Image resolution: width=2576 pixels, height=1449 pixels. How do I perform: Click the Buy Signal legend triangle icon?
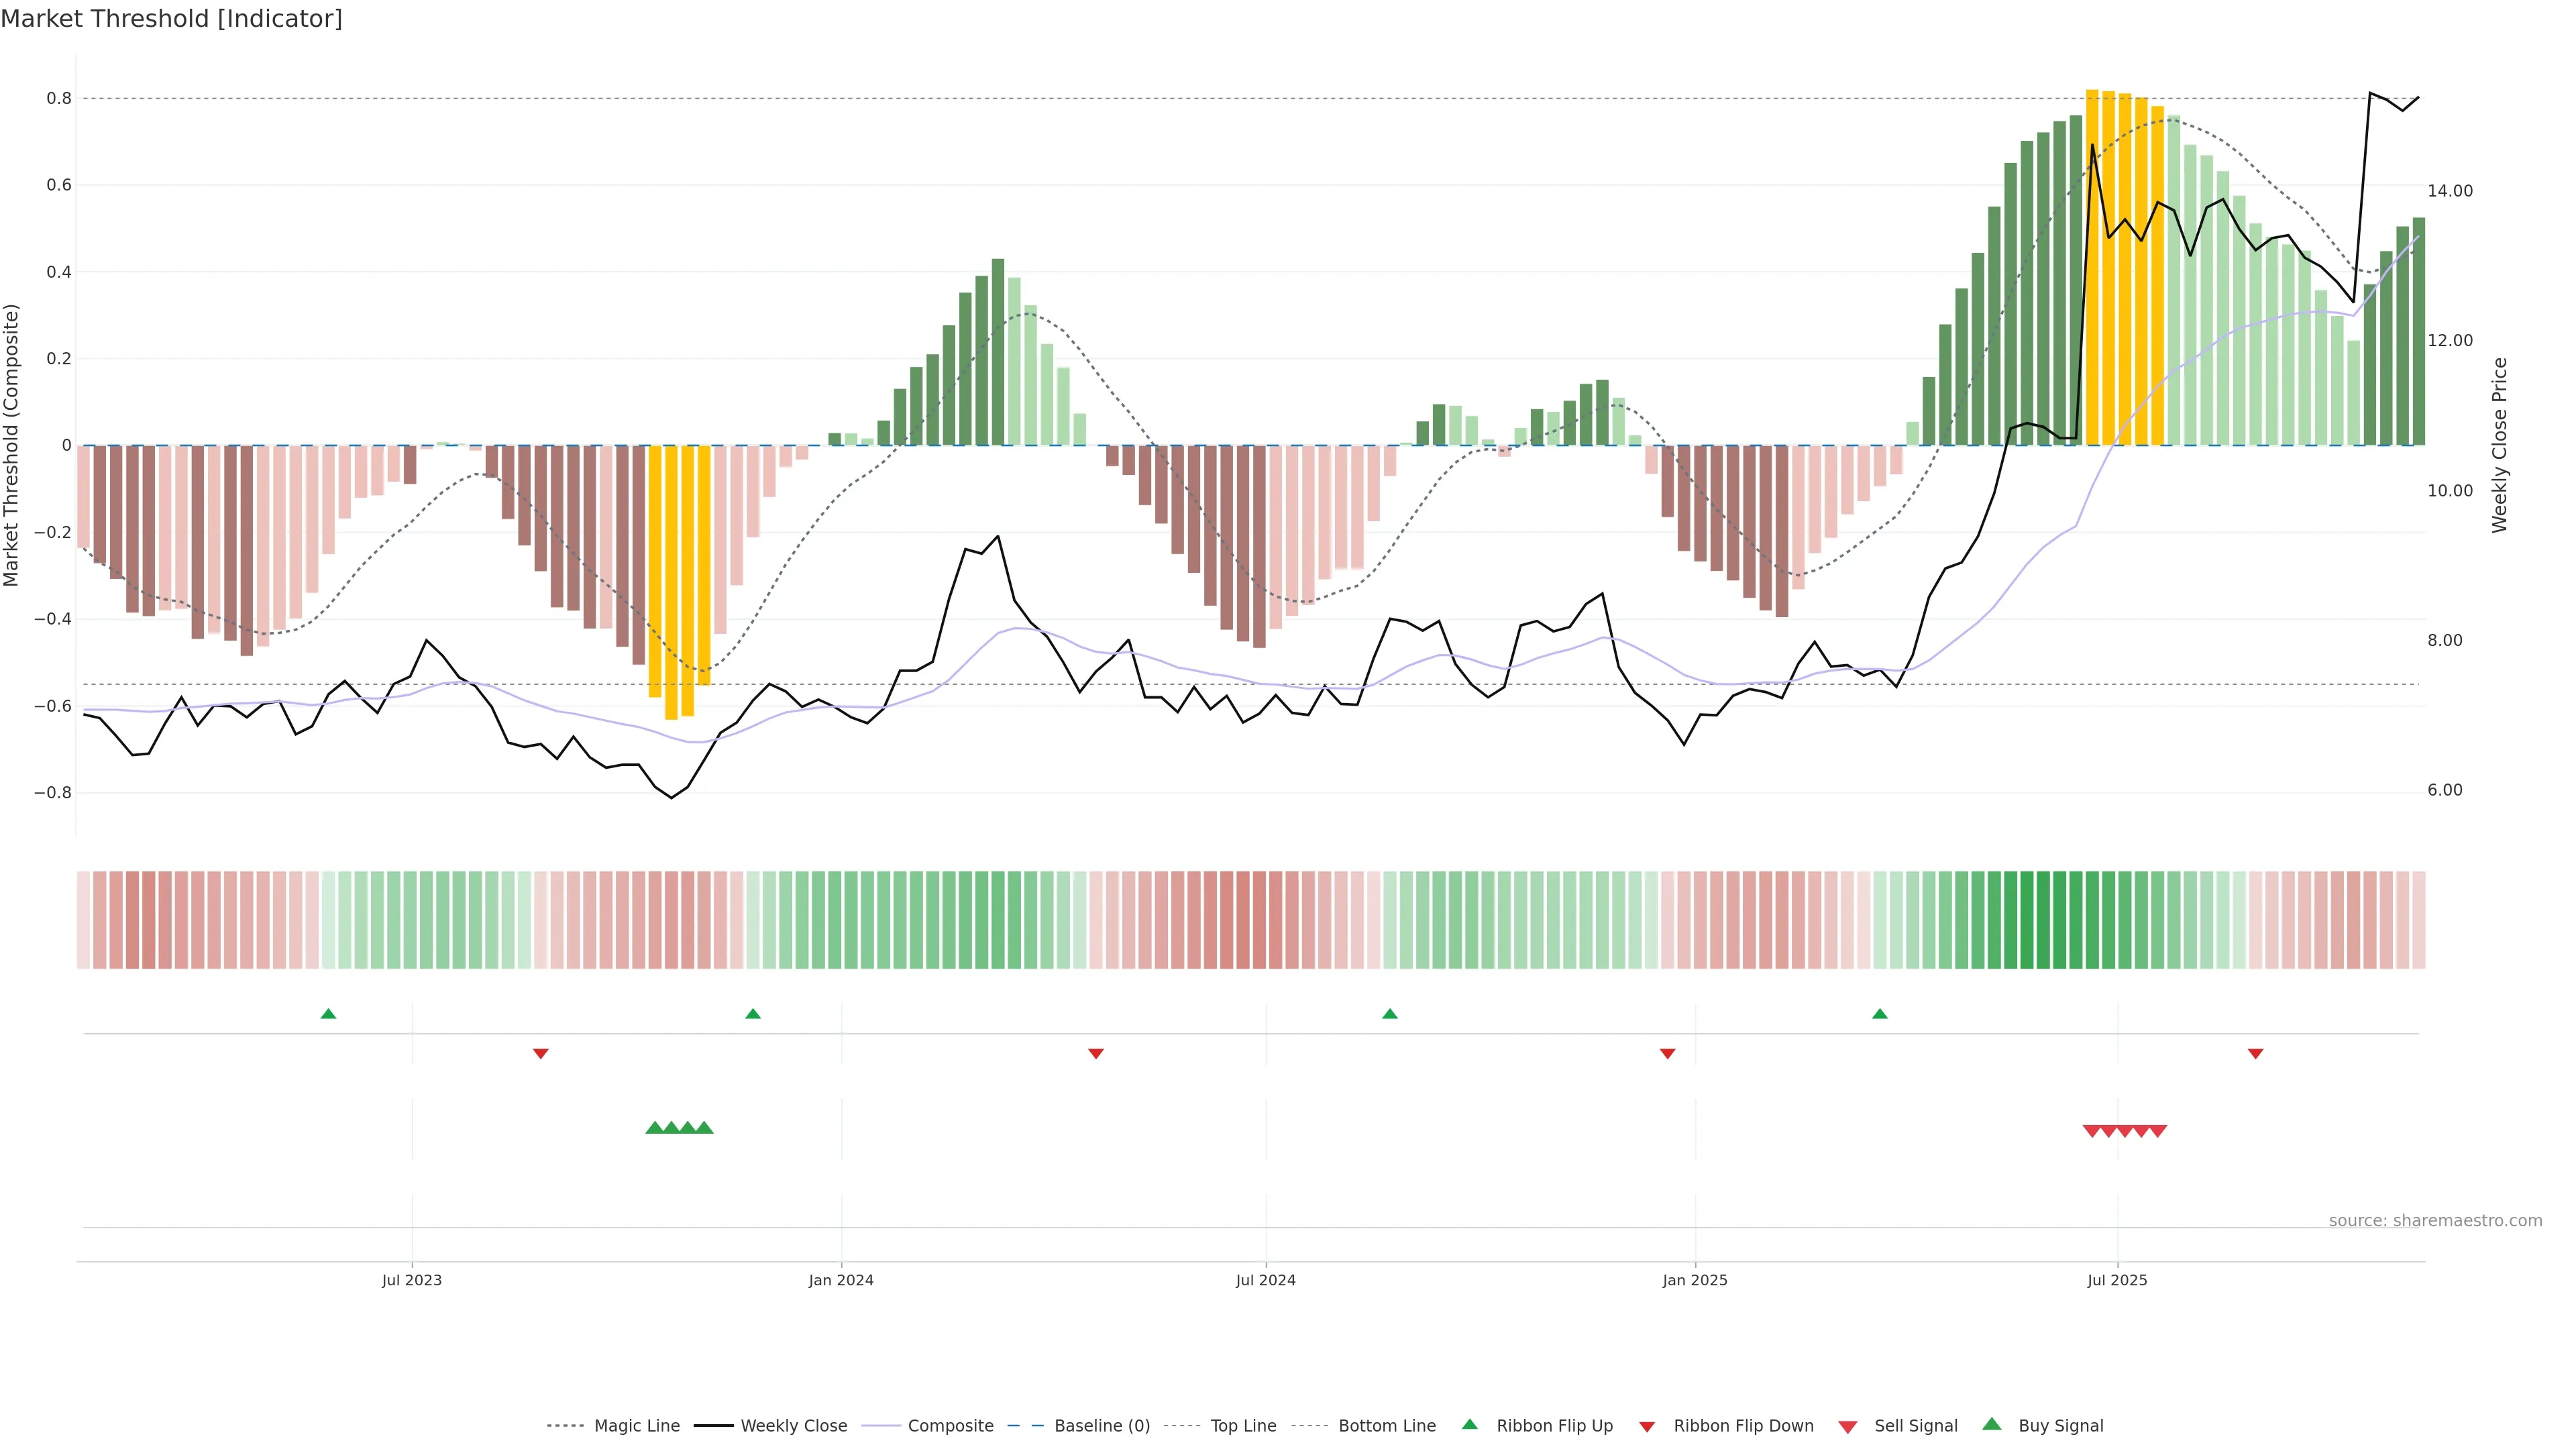click(1991, 1424)
